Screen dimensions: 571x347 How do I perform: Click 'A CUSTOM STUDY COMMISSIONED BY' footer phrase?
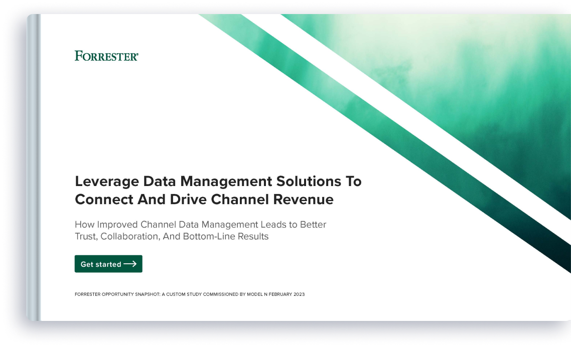203,294
